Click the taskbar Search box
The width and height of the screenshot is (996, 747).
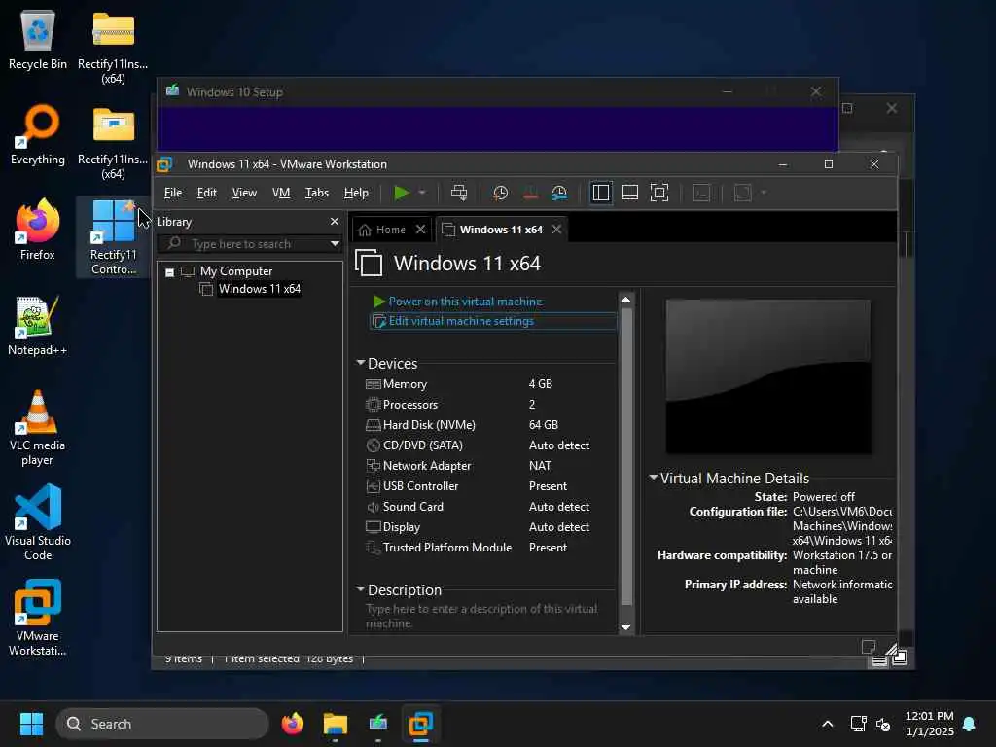(x=162, y=724)
